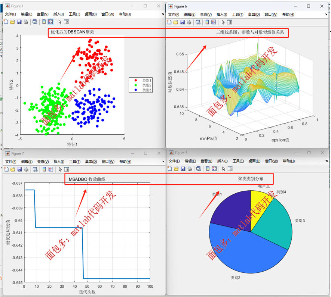Open Property Inspector icon in Figure 6
Image resolution: width=331 pixels, height=297 pixels.
[x=230, y=22]
